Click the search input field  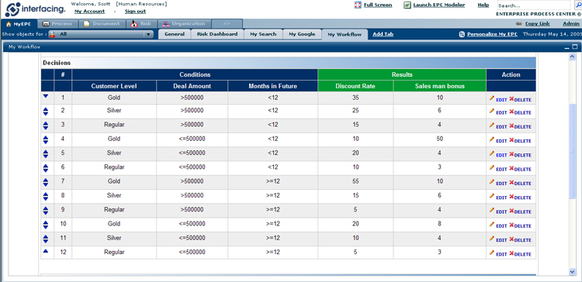(x=534, y=5)
